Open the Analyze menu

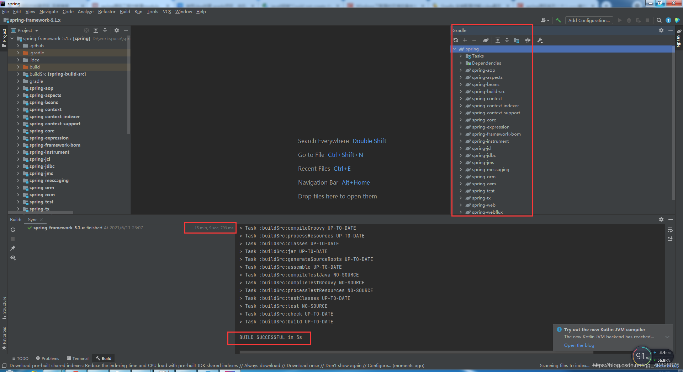85,11
